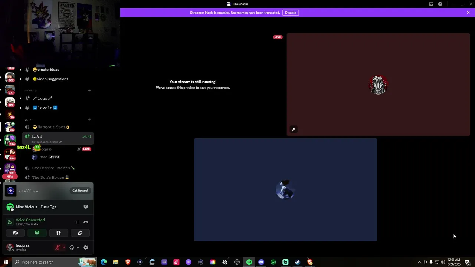Open noise suppression waveform icon
475x267 pixels.
[x=77, y=222]
